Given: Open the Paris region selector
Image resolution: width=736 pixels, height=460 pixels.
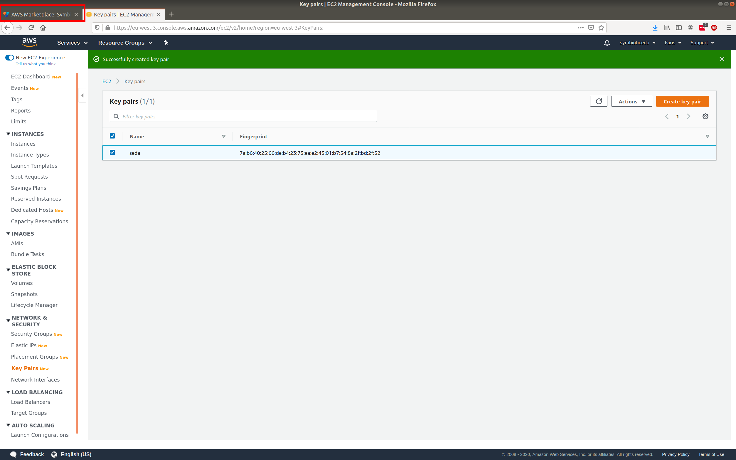Looking at the screenshot, I should coord(673,43).
